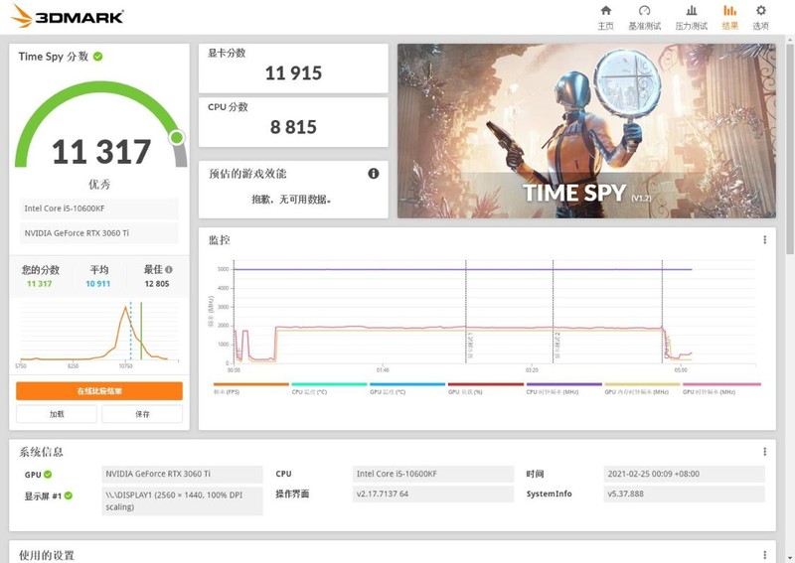Click the NVIDIA GeForce RTX 3060 Ti field under gauge
Viewport: 795px width, 563px height.
click(x=98, y=233)
